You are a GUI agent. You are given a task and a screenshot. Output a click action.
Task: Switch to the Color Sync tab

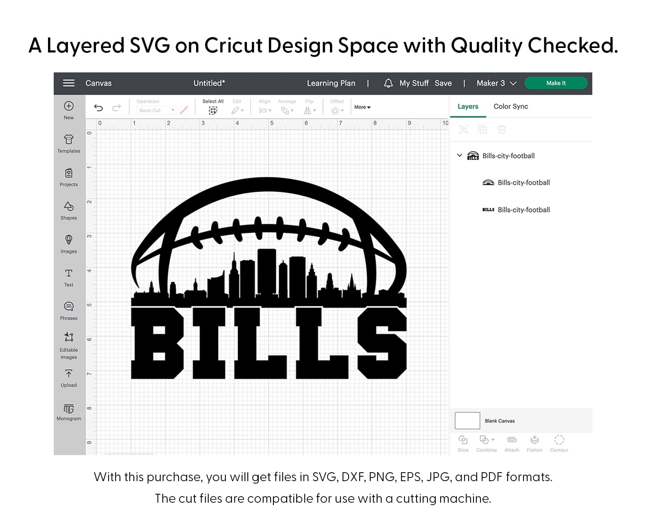coord(511,107)
